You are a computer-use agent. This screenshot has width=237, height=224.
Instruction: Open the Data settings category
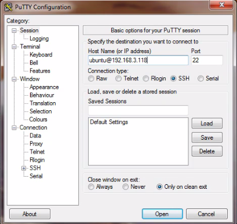(x=35, y=136)
